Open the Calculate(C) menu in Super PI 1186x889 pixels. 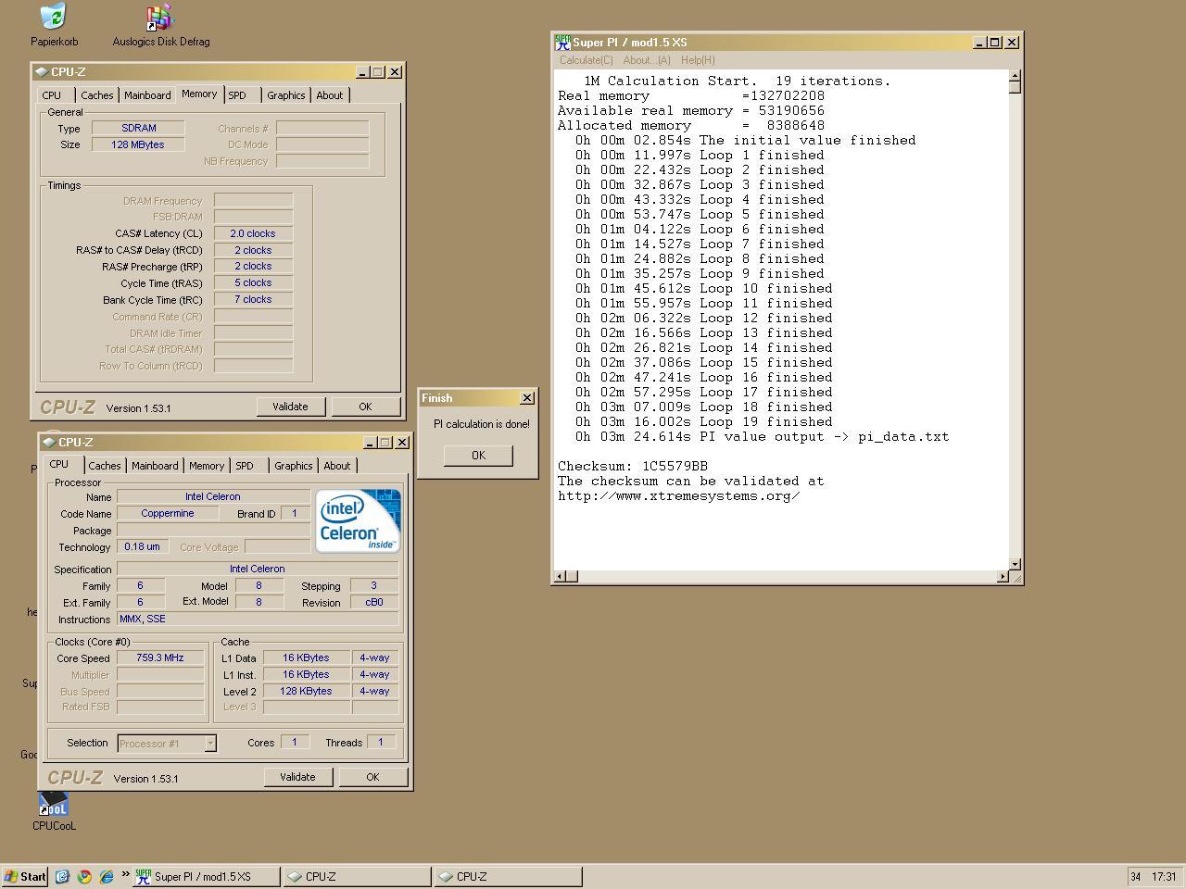click(586, 60)
